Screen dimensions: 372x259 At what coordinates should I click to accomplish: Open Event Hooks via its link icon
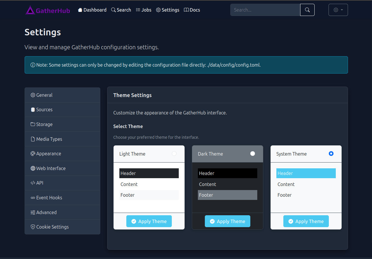pyautogui.click(x=32, y=197)
